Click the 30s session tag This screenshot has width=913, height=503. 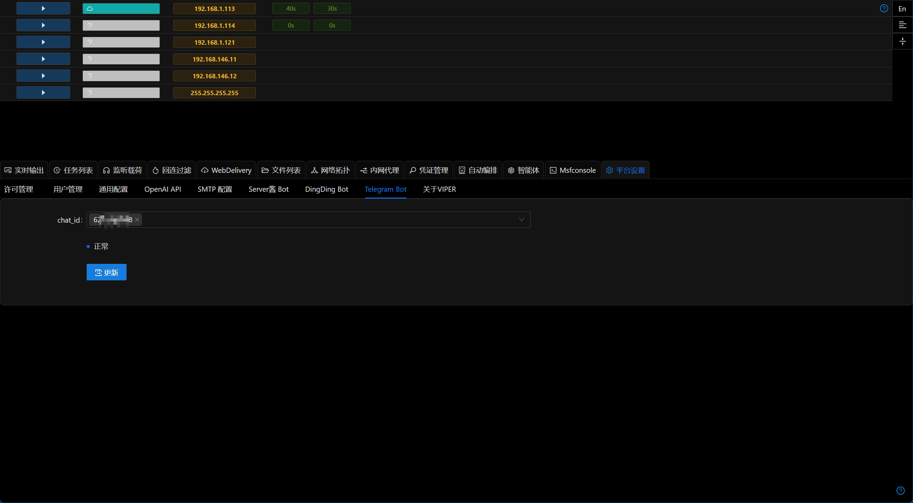[x=332, y=9]
